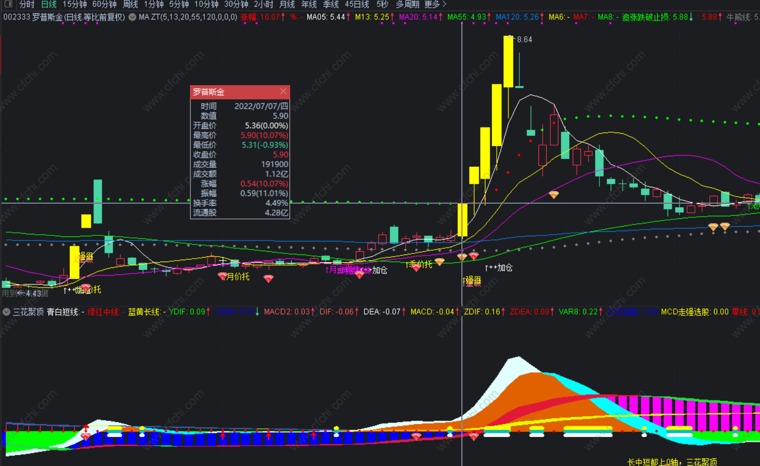This screenshot has width=760, height=466.
Task: Select the 1分钟 period tab
Action: coord(154,4)
